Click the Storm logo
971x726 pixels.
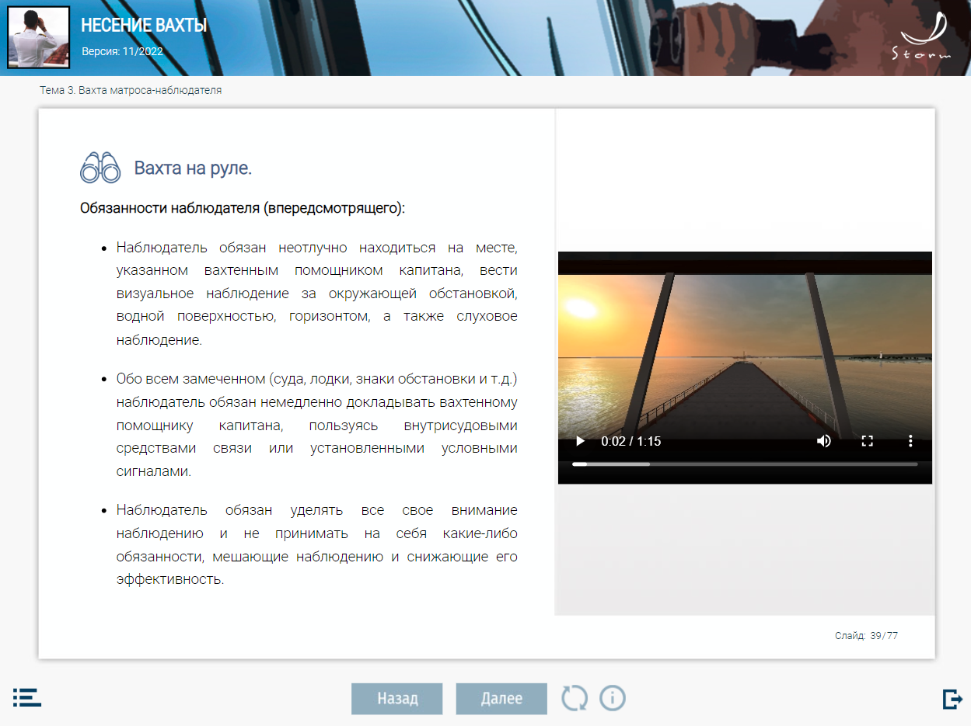pyautogui.click(x=921, y=36)
